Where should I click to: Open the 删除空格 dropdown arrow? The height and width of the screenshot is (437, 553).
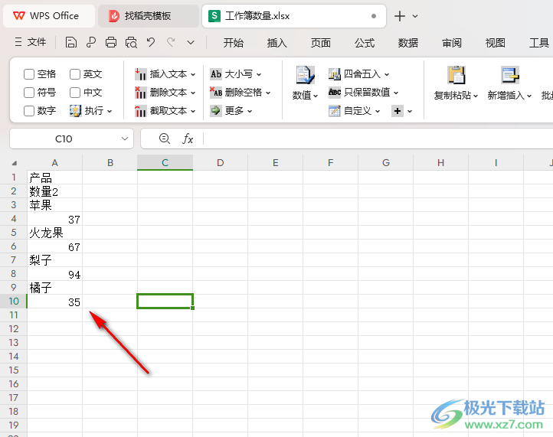[x=268, y=93]
